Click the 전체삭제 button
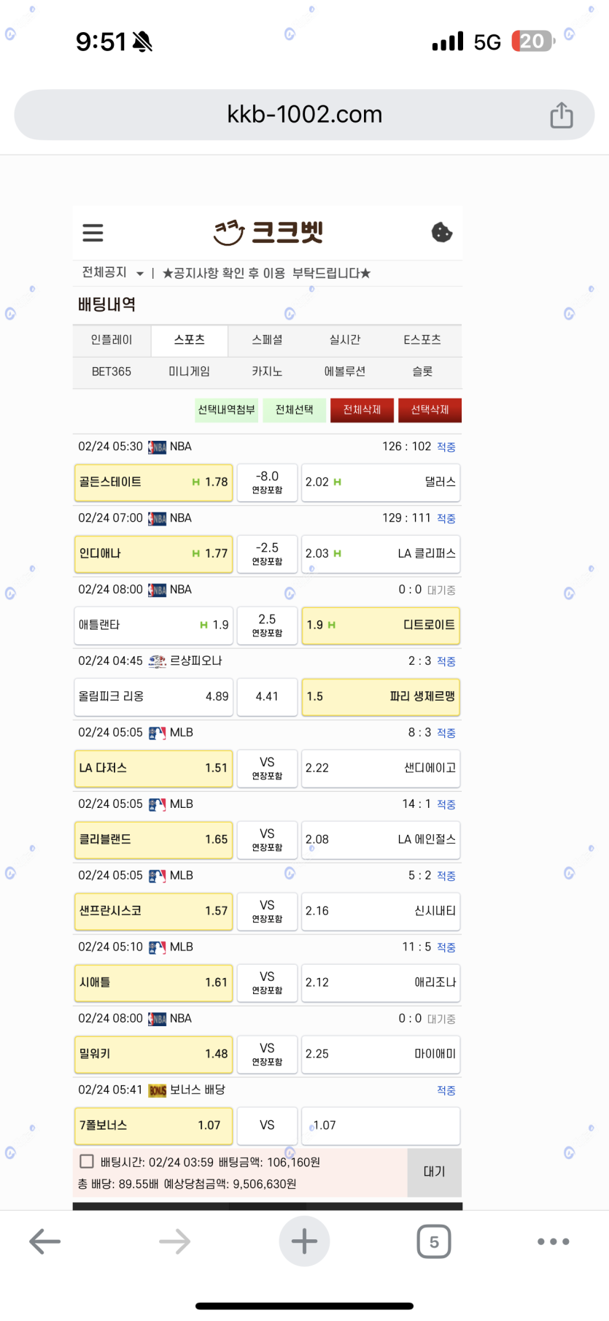 pyautogui.click(x=362, y=410)
